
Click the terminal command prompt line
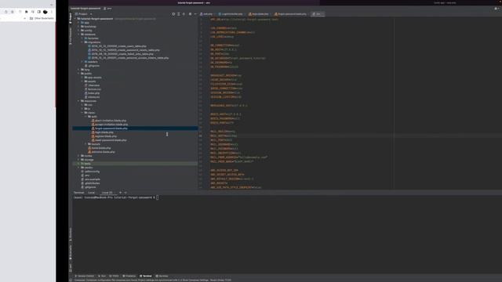pyautogui.click(x=115, y=197)
